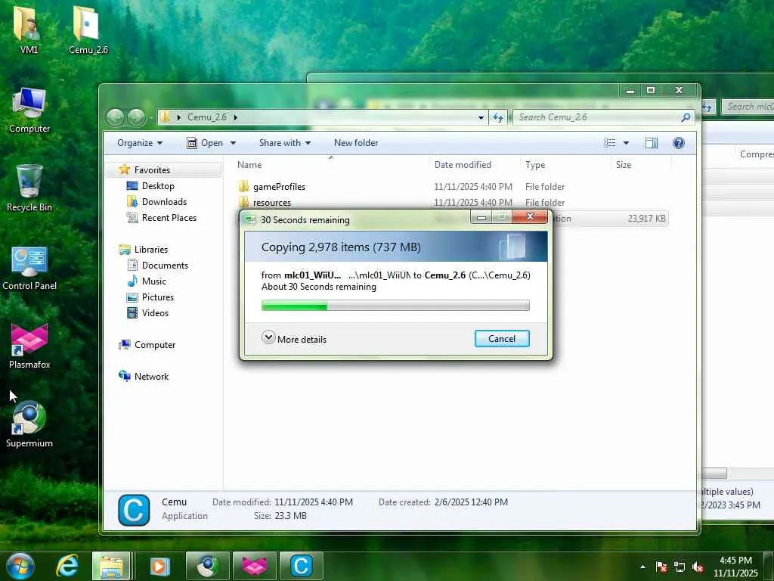Open the VM1 desktop folder

tap(29, 29)
